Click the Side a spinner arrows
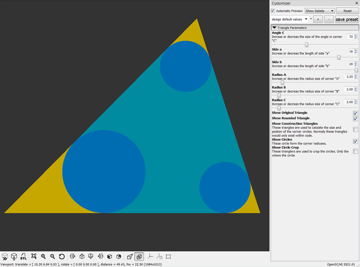 coord(356,51)
